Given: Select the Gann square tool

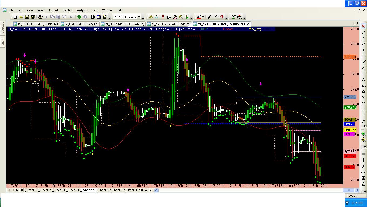Looking at the screenshot, I should [363, 178].
